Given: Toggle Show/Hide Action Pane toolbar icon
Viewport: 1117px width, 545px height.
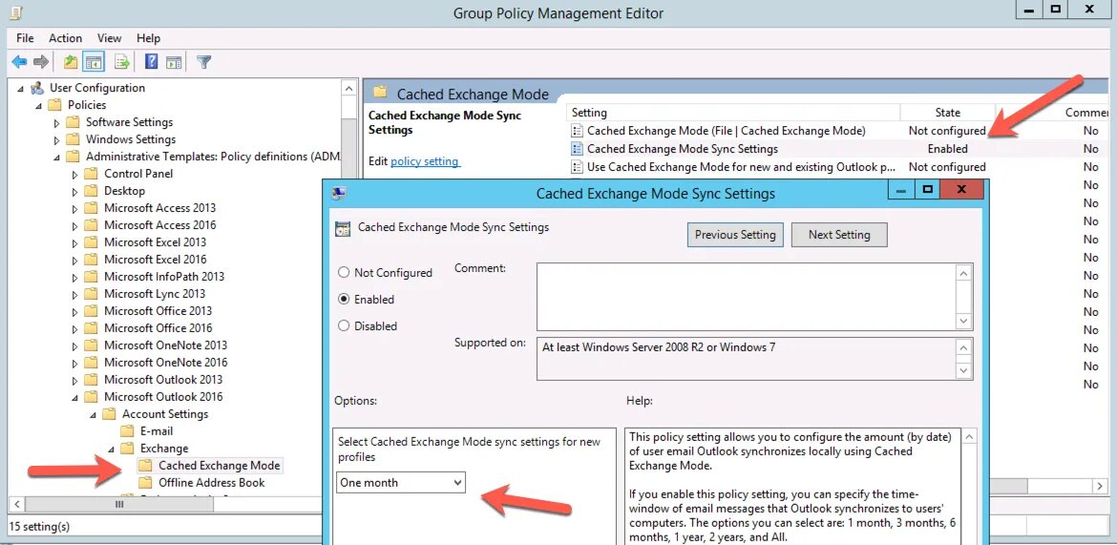Looking at the screenshot, I should 174,62.
